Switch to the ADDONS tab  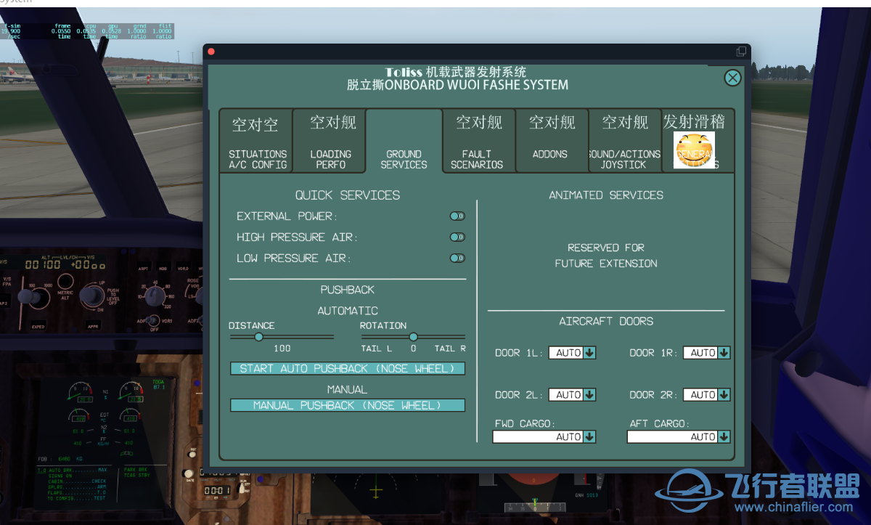[552, 141]
